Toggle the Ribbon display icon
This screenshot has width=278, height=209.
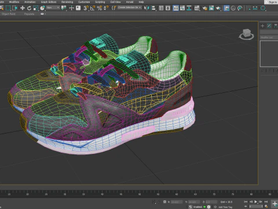175,8
